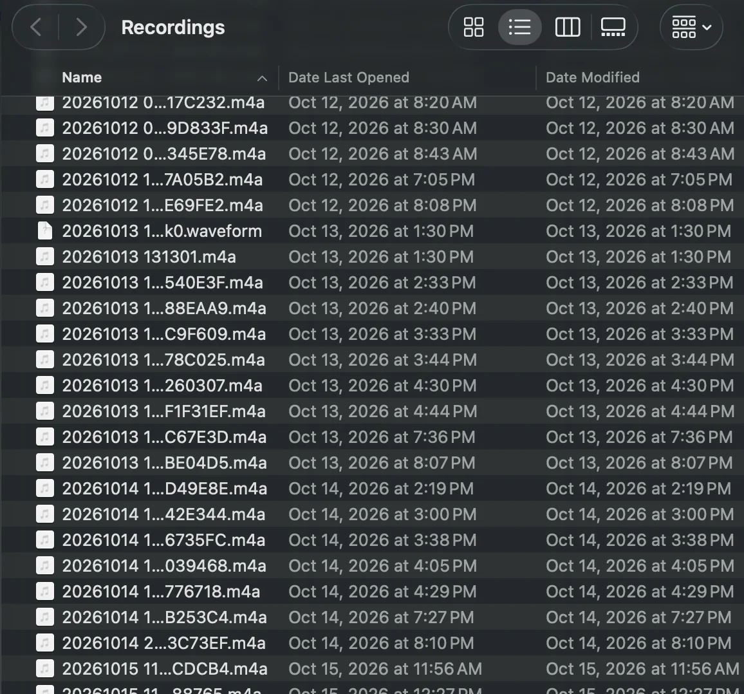Image resolution: width=744 pixels, height=694 pixels.
Task: Open the group-by options dropdown
Action: click(x=691, y=27)
